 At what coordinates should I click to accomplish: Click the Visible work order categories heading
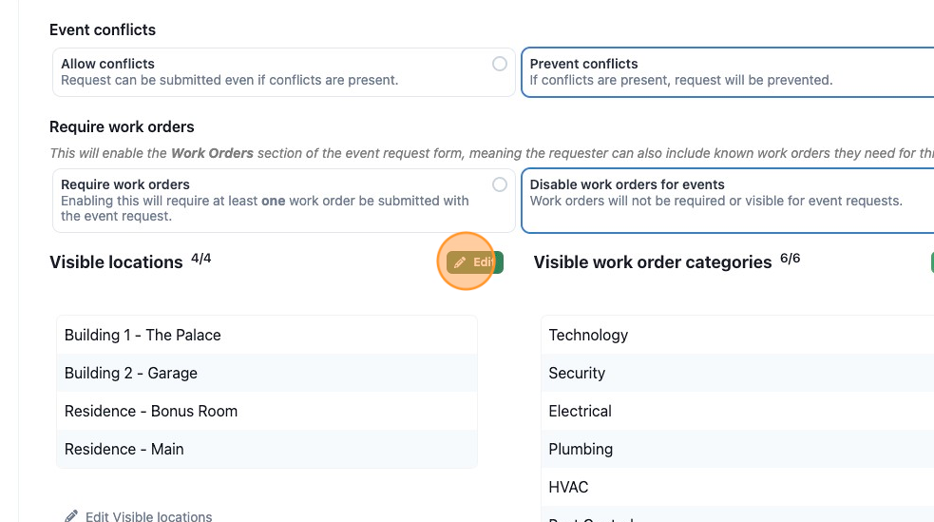click(x=652, y=262)
